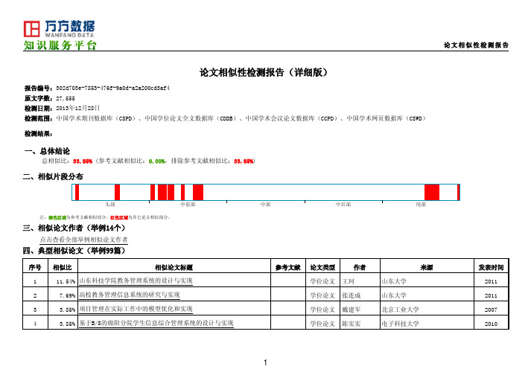
Task: Click the publication year 2010 cell
Action: pyautogui.click(x=491, y=324)
